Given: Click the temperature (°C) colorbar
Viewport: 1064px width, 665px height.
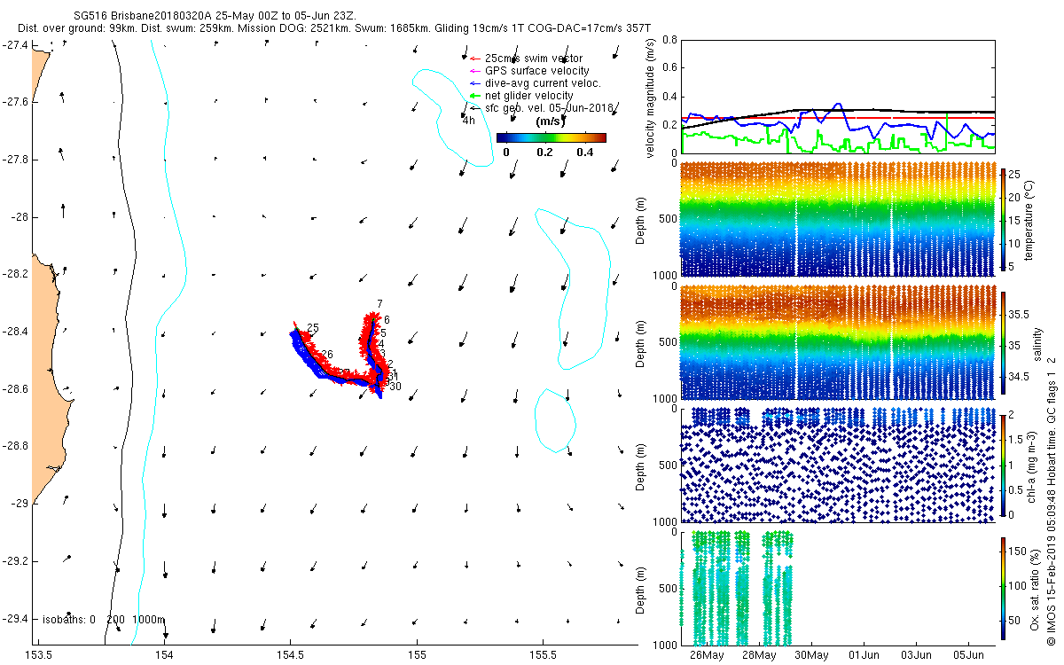Looking at the screenshot, I should (1003, 220).
